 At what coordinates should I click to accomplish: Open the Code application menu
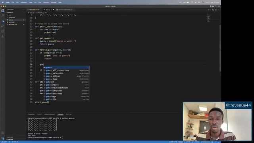pos(8,2)
